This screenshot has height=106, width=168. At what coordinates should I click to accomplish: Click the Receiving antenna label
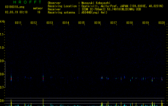61,12
